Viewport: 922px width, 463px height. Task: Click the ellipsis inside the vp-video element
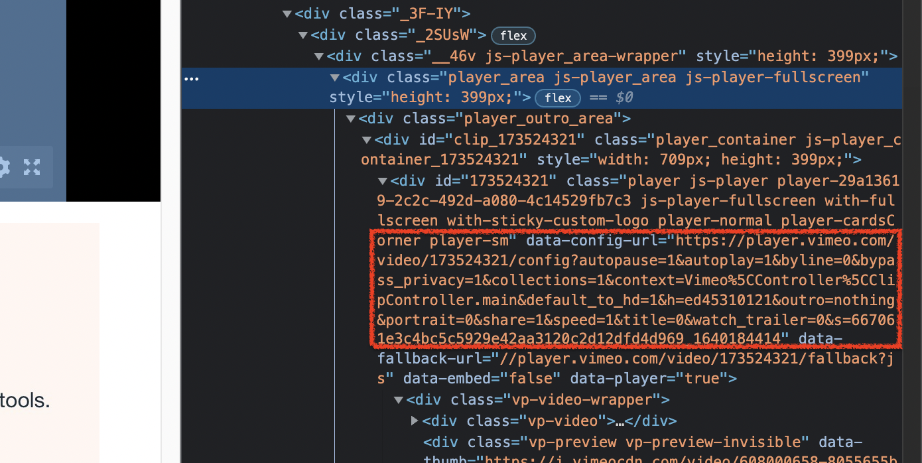click(x=620, y=421)
